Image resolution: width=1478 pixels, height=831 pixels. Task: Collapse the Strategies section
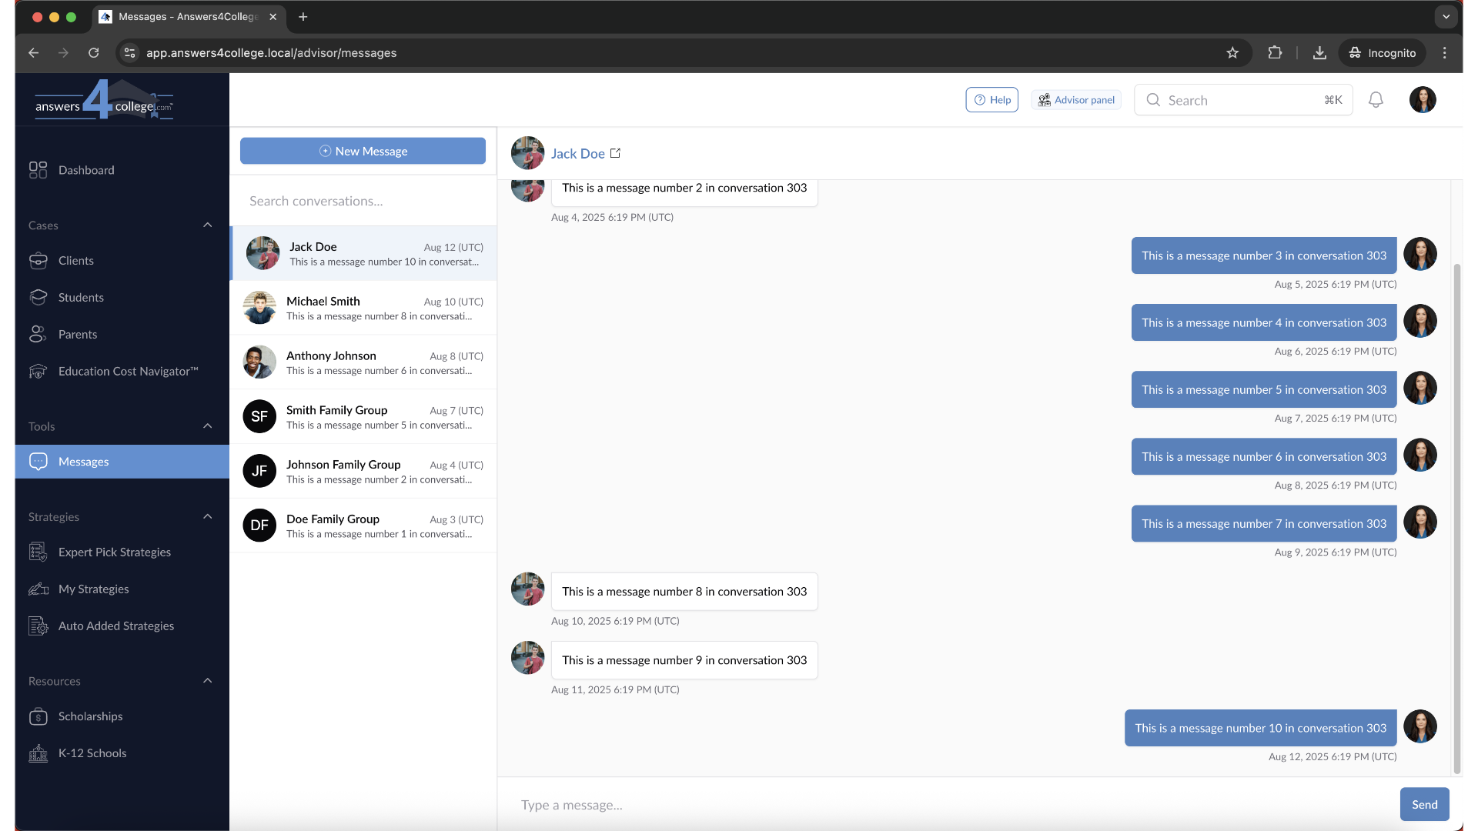point(207,516)
